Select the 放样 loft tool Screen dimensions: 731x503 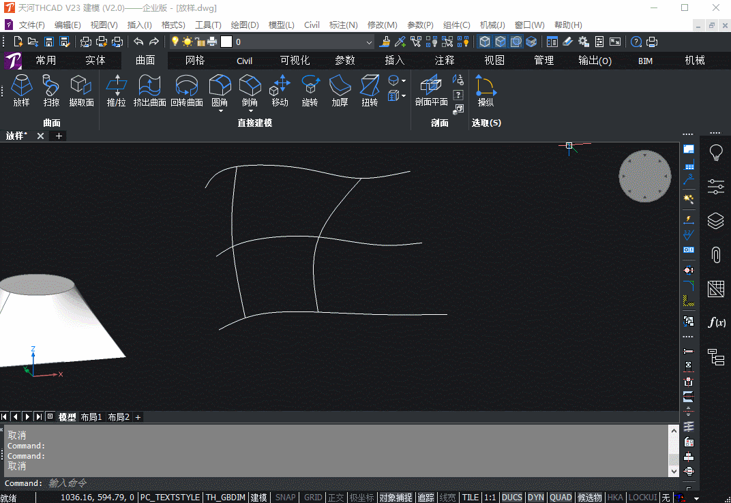[21, 91]
